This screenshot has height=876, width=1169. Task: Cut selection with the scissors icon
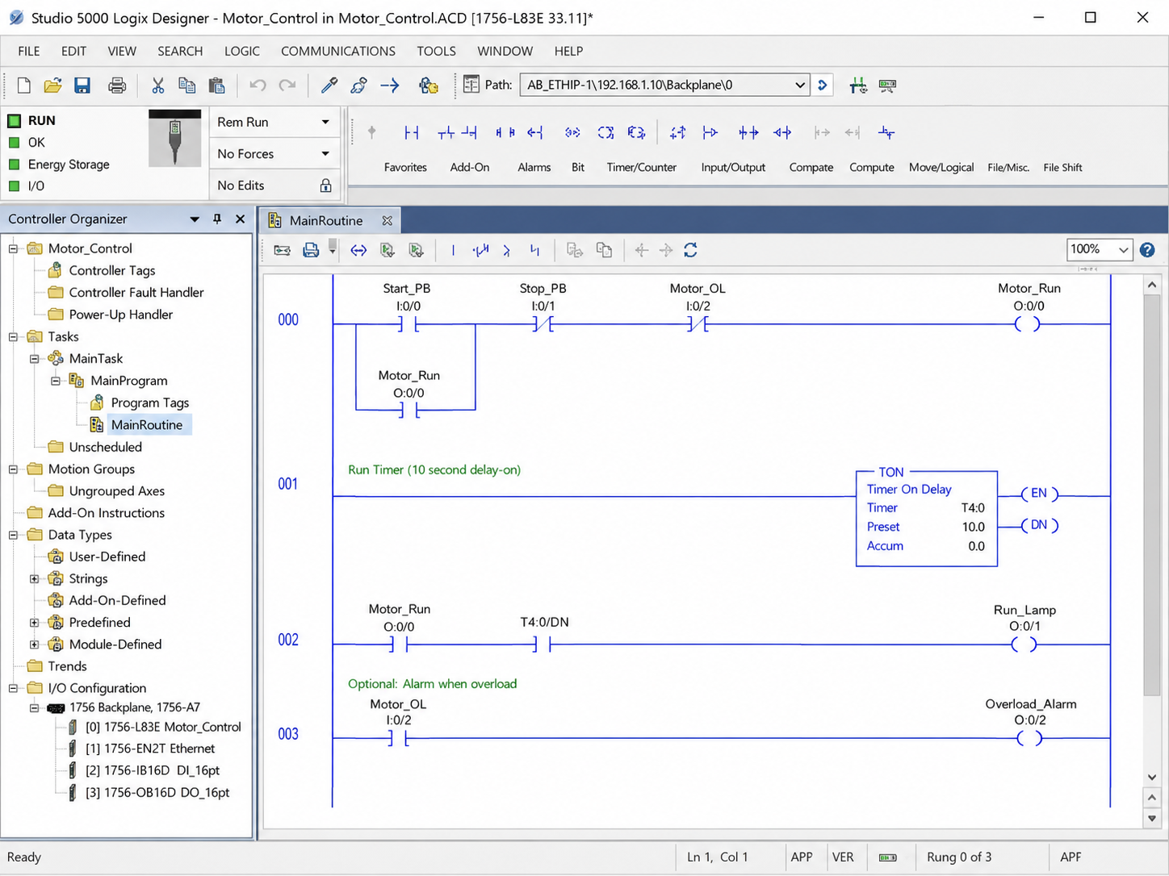[158, 86]
